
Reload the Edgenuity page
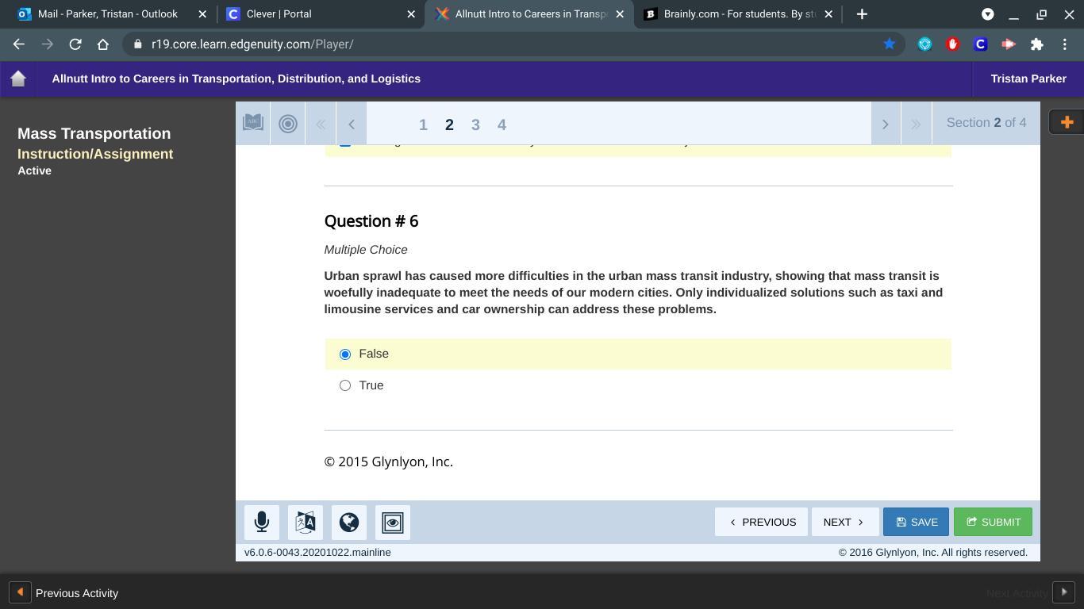click(75, 44)
